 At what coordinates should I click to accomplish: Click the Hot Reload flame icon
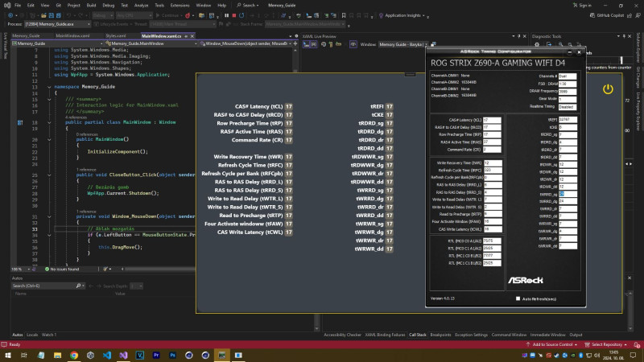pyautogui.click(x=188, y=15)
